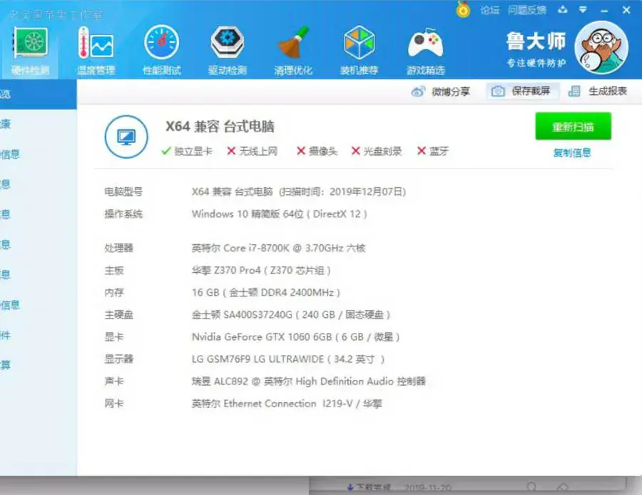Click the 电脑型号 row label
Screen dimensions: 642x495
pos(123,191)
